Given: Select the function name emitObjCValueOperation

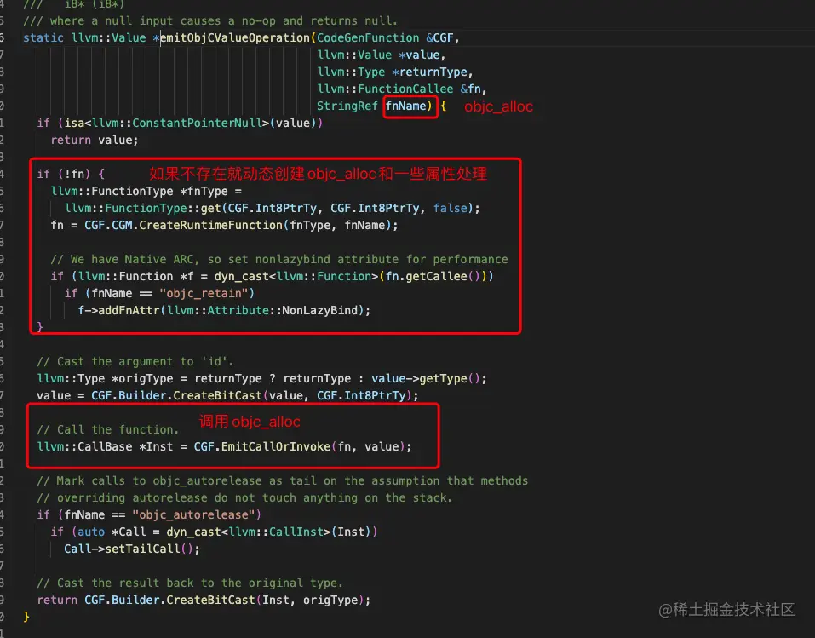Looking at the screenshot, I should [x=235, y=38].
